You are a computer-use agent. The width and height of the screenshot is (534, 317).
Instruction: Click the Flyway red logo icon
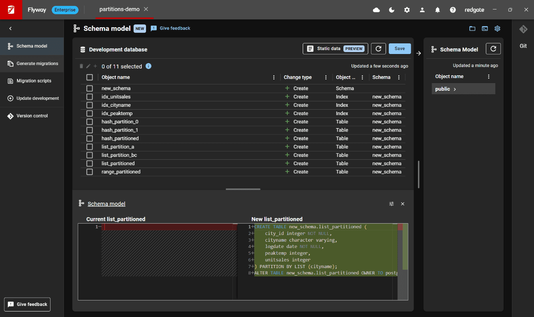(11, 9)
